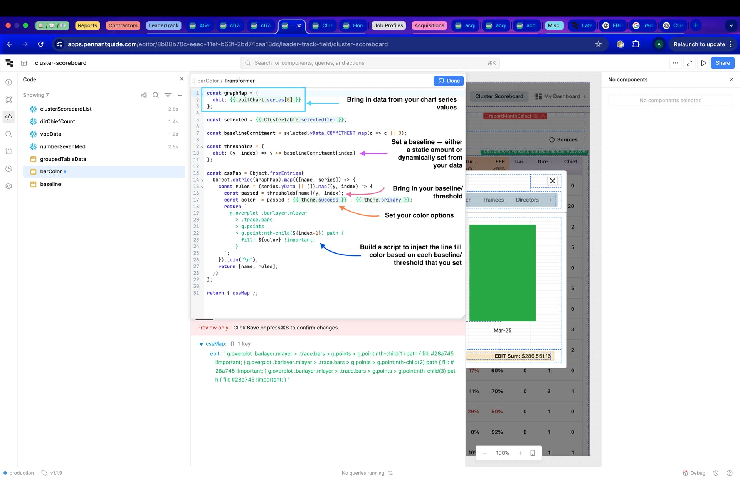Switch to the Job Profiles browser tab
The image size is (740, 479).
(388, 25)
